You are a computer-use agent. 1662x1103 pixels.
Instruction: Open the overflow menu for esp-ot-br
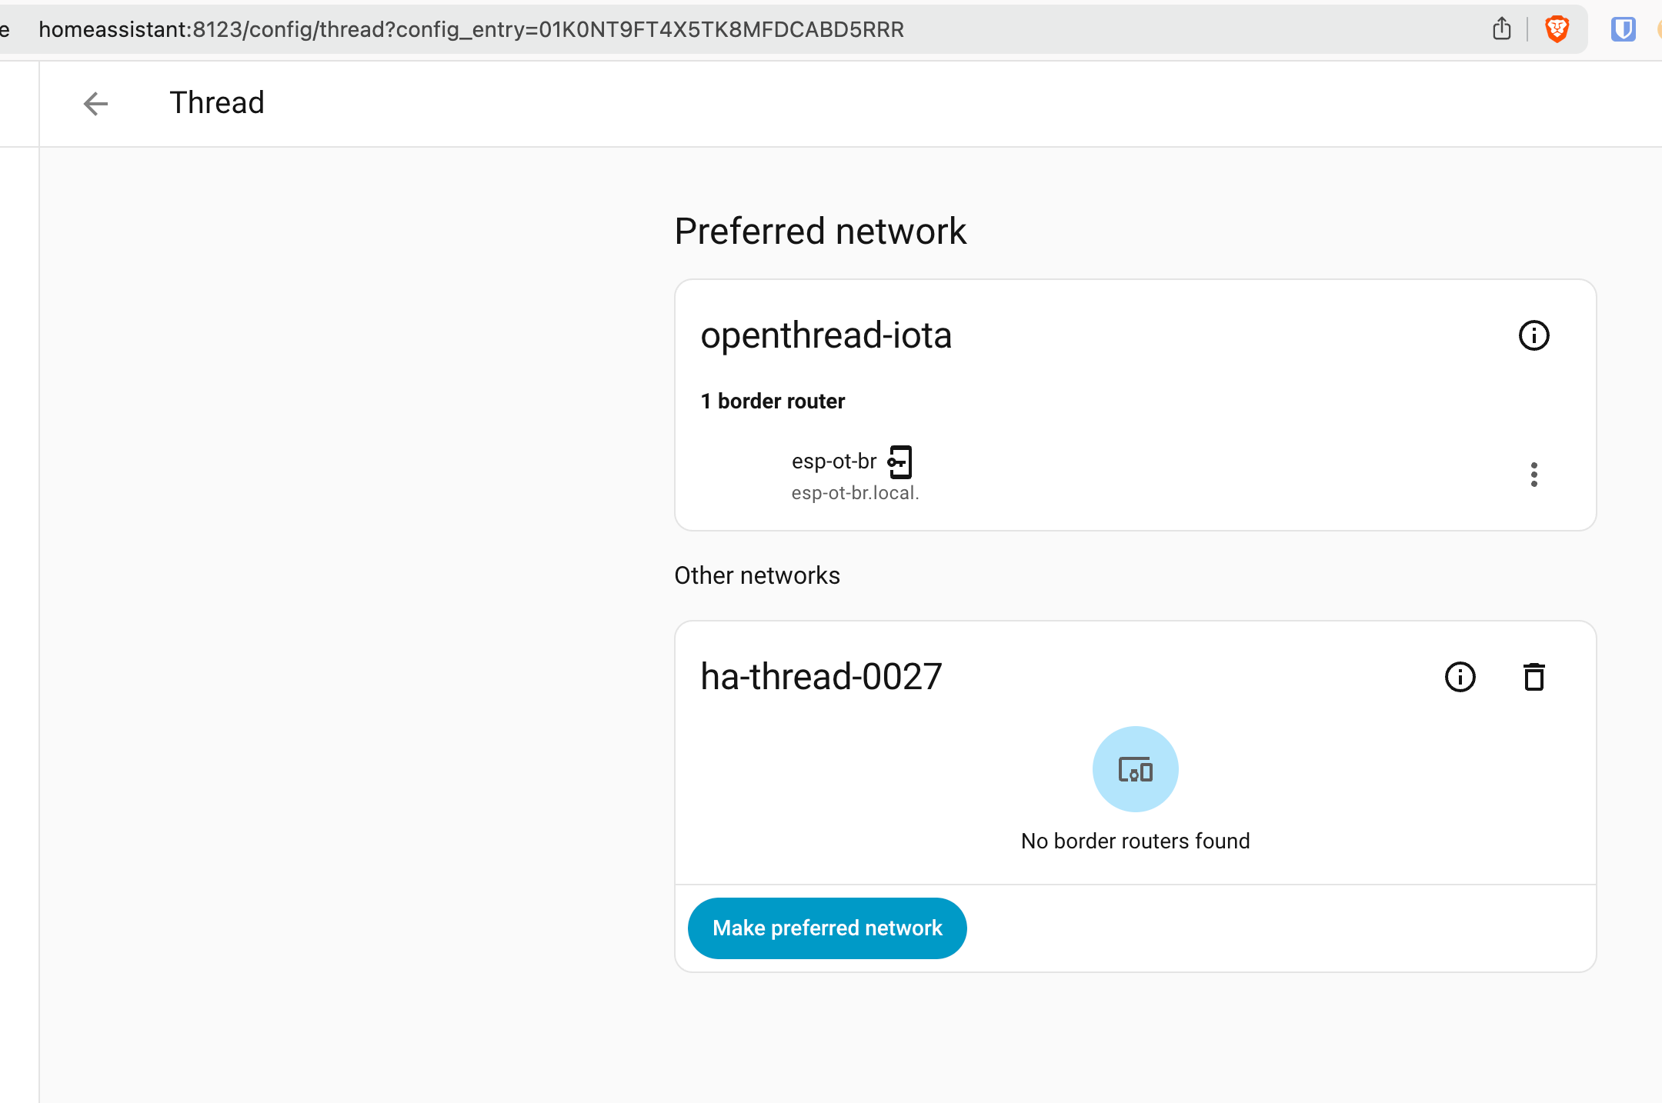tap(1534, 475)
